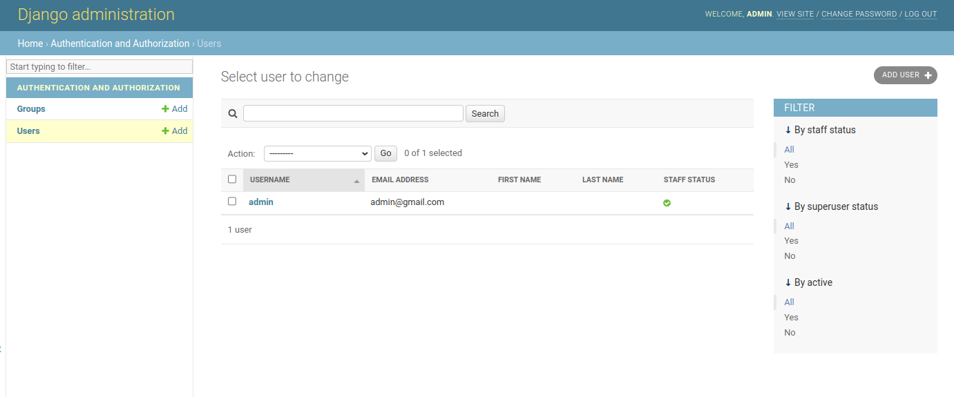Click the plus icon next to Users Add
The image size is (954, 397).
coord(165,131)
